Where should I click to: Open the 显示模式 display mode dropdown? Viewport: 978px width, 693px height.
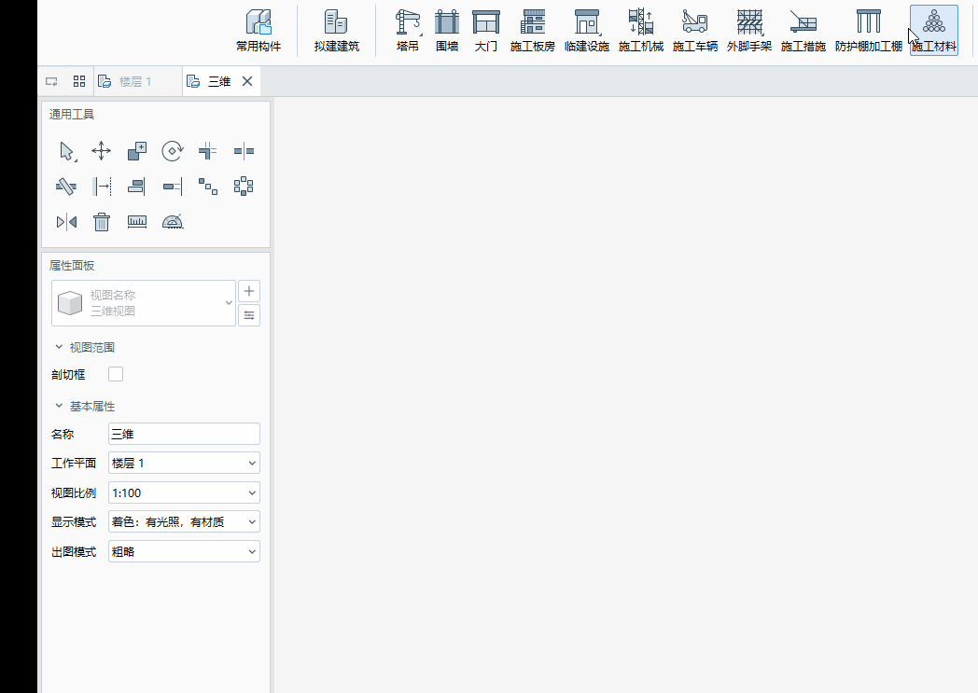coord(184,521)
